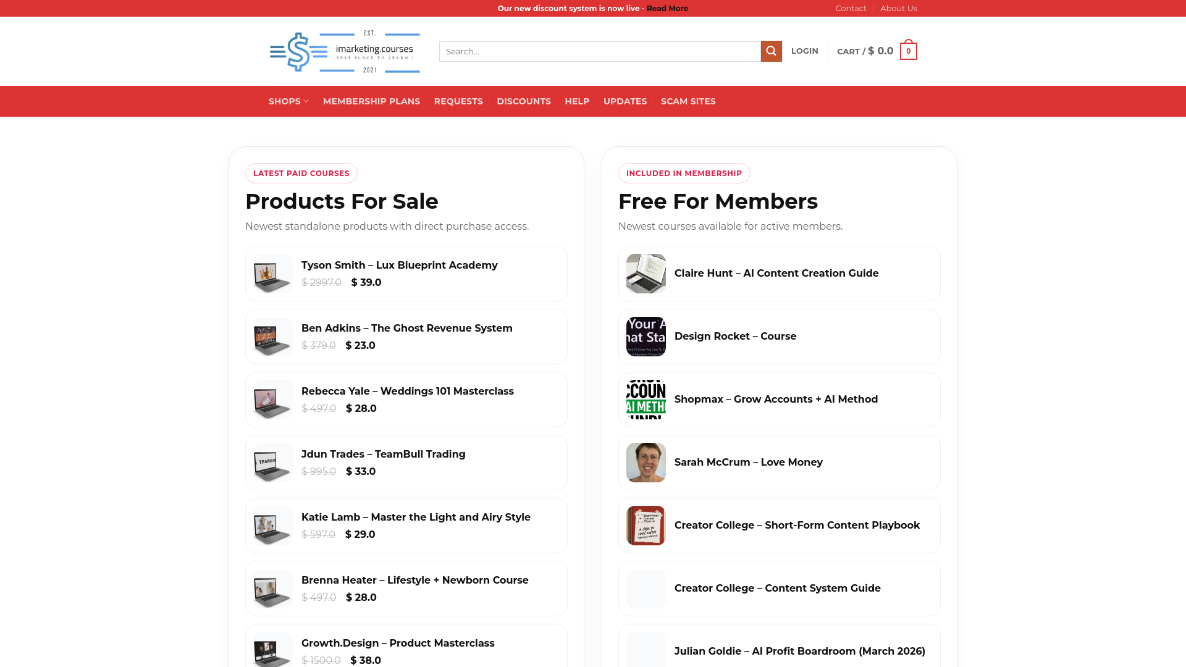Image resolution: width=1186 pixels, height=667 pixels.
Task: Open Design Rocket – Course title
Action: point(735,336)
